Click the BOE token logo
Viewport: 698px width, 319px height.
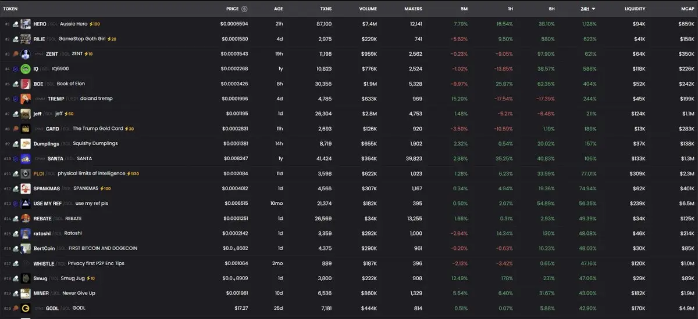[x=26, y=84]
